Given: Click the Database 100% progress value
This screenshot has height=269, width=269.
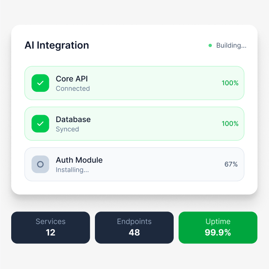Looking at the screenshot, I should point(230,124).
